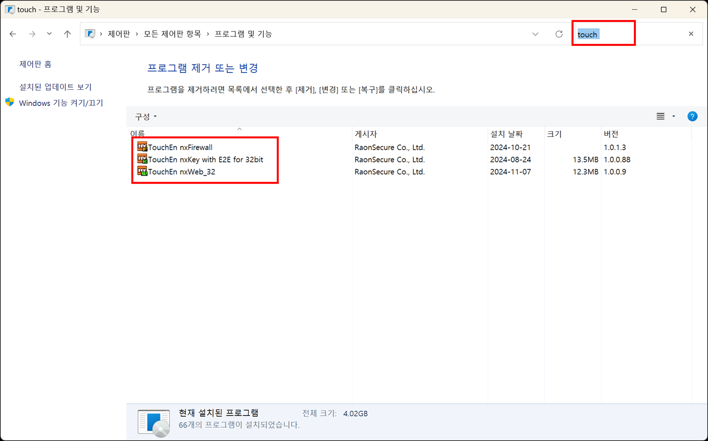Screen dimensions: 708x441
Task: Open 모든 제어판 항목 breadcrumb
Action: click(172, 34)
